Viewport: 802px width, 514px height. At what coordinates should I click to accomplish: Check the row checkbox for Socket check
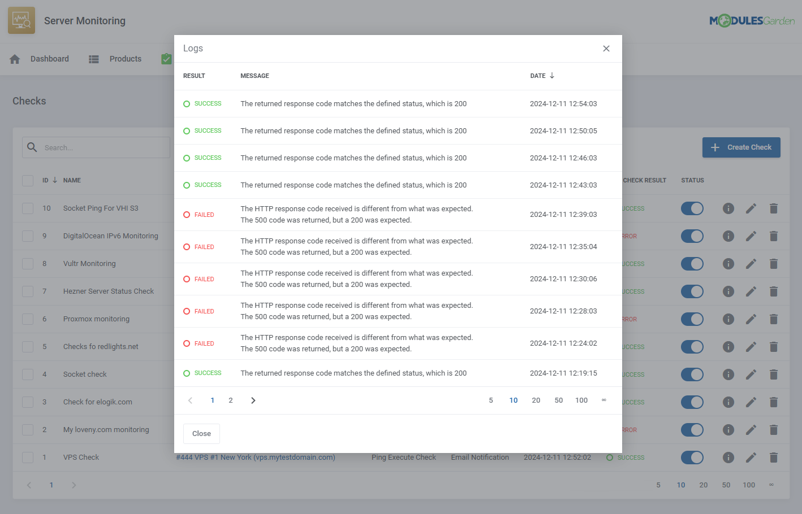coord(27,374)
